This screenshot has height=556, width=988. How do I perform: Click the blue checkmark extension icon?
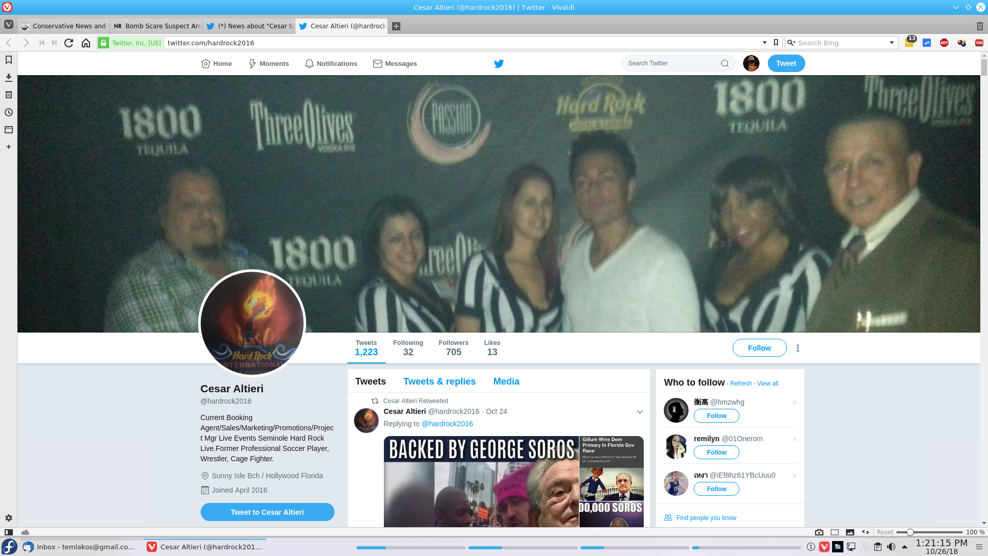927,43
